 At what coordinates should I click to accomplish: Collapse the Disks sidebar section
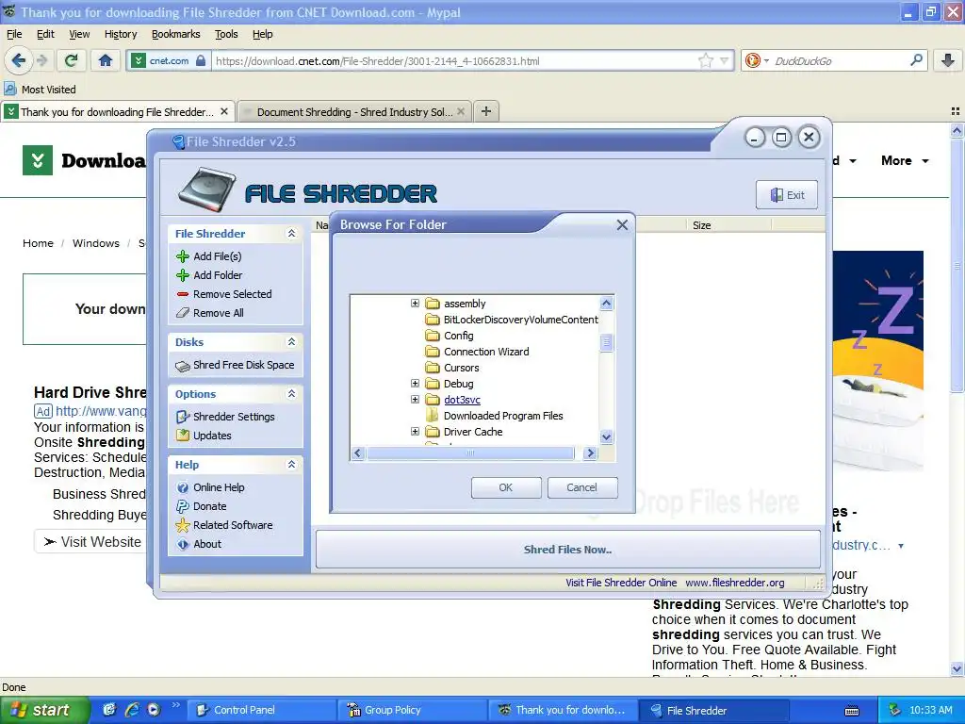pos(292,341)
